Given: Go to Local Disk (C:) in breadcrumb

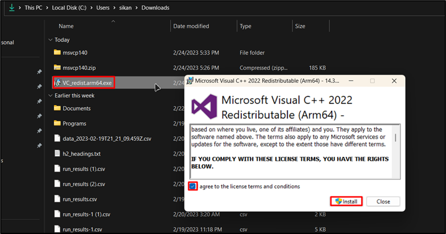Looking at the screenshot, I should coord(69,8).
